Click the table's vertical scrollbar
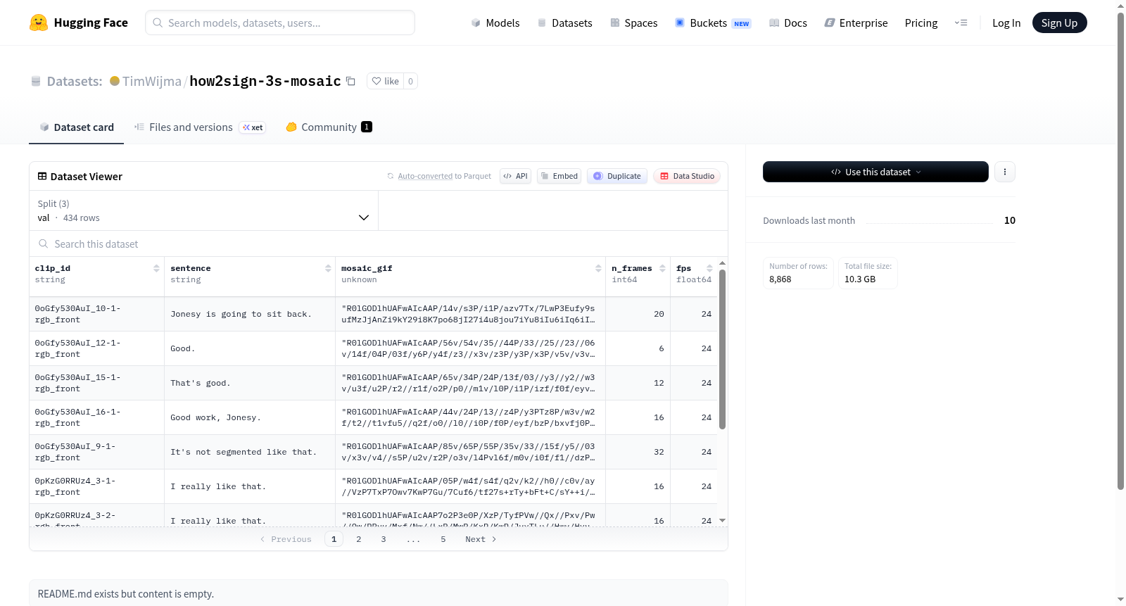This screenshot has height=606, width=1126. click(722, 349)
